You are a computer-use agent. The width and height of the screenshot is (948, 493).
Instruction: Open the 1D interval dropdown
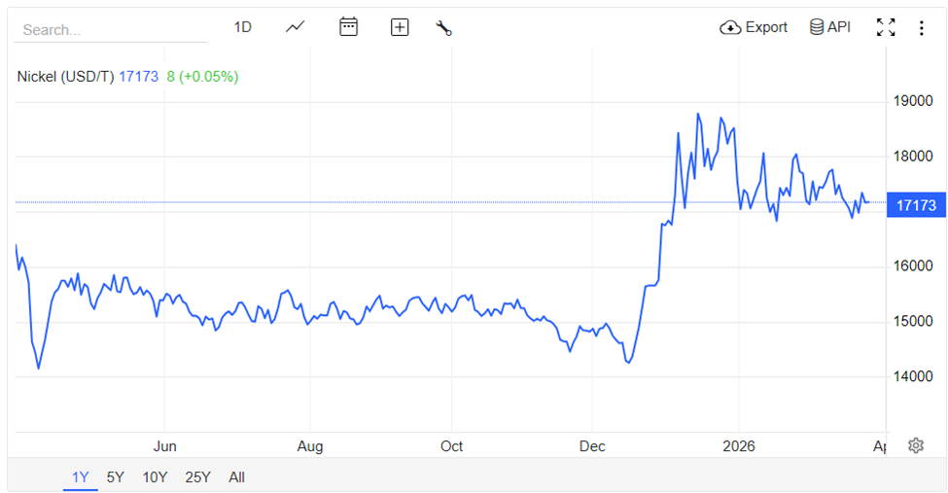pos(243,27)
